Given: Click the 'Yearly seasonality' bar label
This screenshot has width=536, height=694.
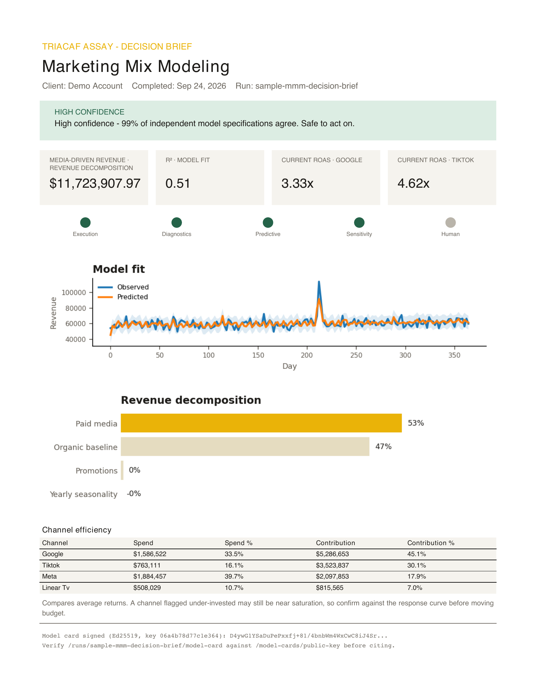Looking at the screenshot, I should [84, 494].
